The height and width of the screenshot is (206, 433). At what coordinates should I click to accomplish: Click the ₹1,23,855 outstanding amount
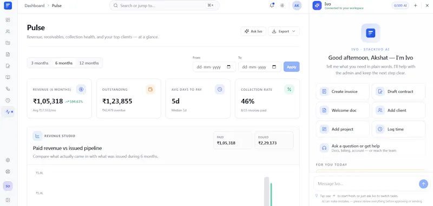[x=117, y=101]
